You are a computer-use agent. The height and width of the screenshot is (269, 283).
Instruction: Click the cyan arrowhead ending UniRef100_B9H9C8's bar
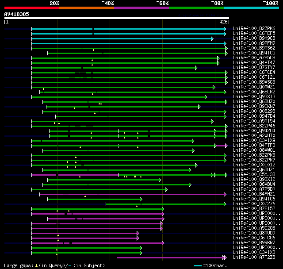[212, 38]
